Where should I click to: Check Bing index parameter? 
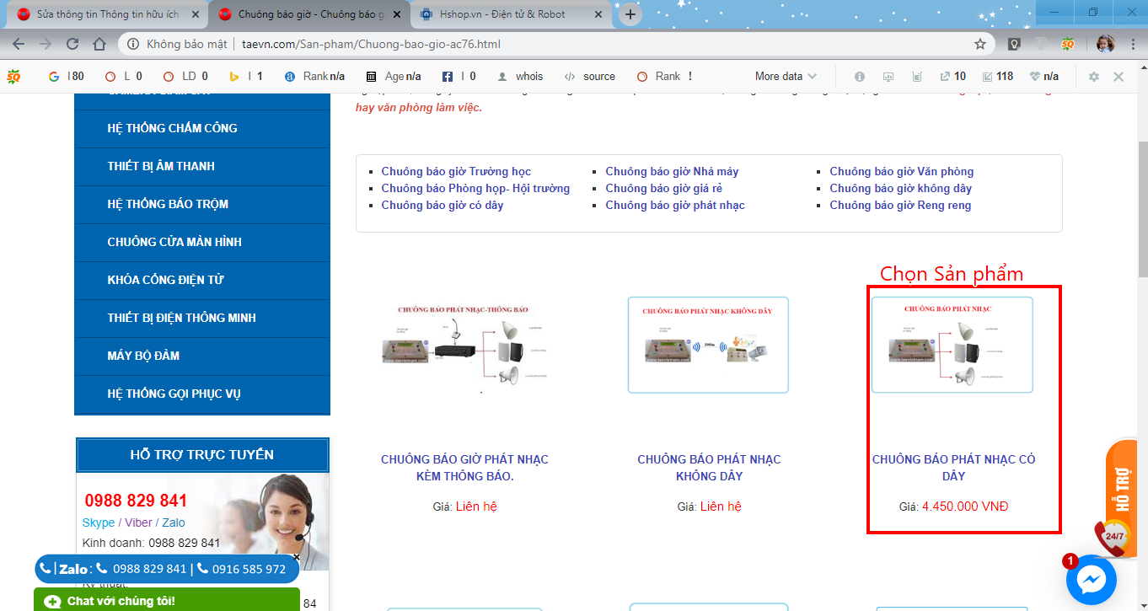pyautogui.click(x=246, y=76)
